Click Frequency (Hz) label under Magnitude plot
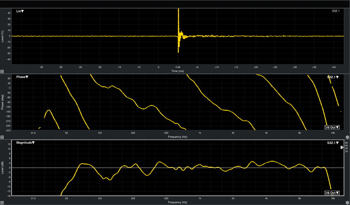This screenshot has height=205, width=350. point(178,203)
